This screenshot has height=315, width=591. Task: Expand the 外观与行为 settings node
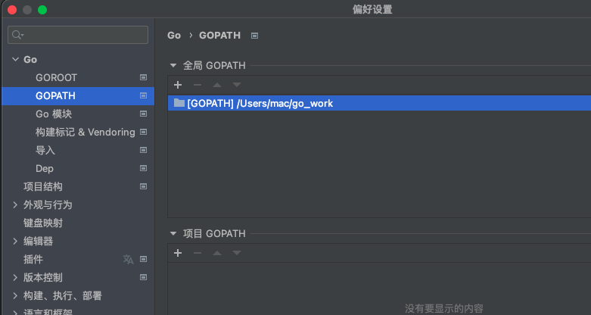(15, 204)
